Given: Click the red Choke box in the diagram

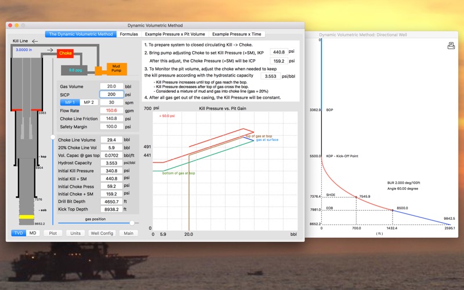Looking at the screenshot, I should point(65,53).
